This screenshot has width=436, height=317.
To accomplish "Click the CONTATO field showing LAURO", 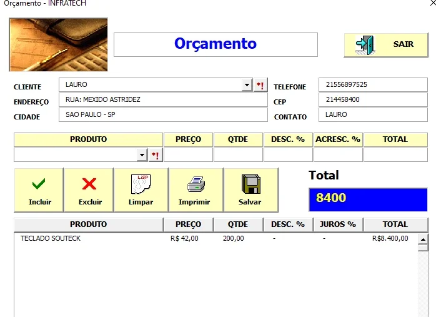I will click(x=373, y=114).
